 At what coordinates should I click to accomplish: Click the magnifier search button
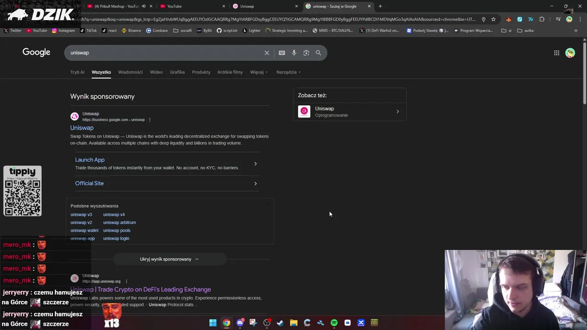click(318, 53)
